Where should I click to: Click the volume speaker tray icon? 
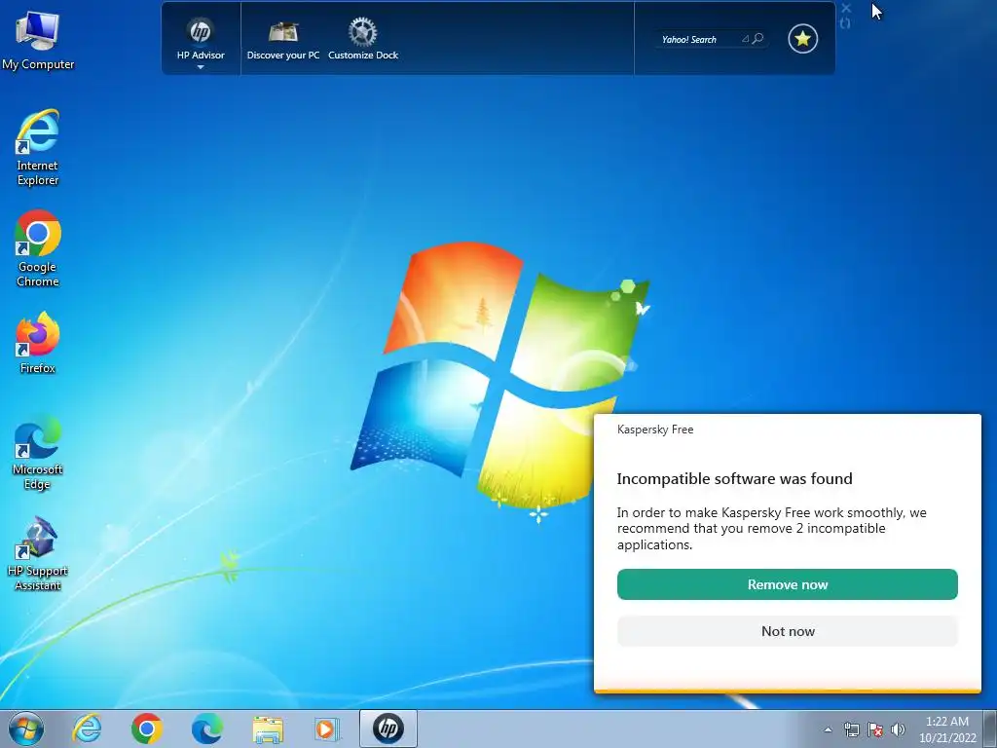898,729
